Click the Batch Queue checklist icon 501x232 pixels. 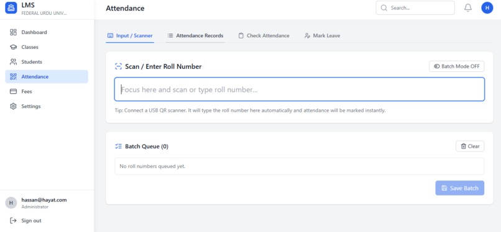[x=118, y=146]
